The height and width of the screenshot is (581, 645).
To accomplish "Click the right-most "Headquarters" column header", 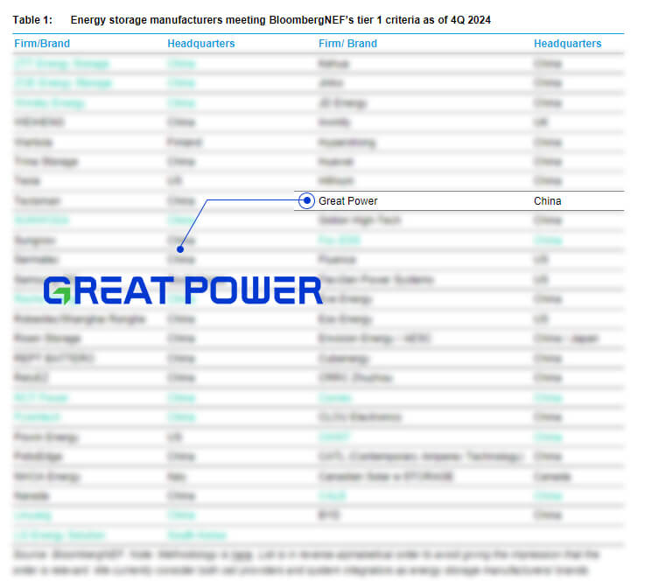I will tap(567, 43).
